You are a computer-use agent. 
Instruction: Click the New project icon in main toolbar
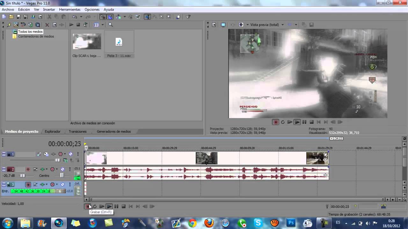(4, 17)
